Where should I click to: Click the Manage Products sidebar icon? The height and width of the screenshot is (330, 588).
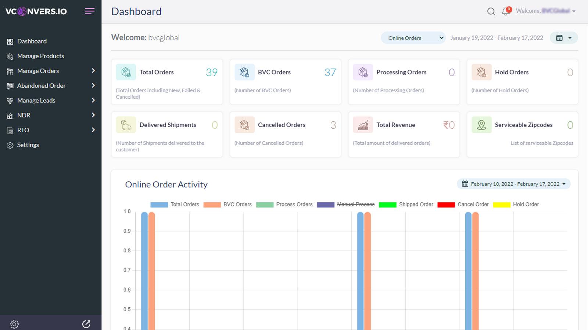coord(10,56)
